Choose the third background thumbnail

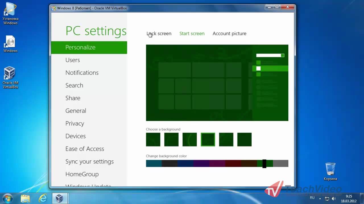click(x=190, y=139)
